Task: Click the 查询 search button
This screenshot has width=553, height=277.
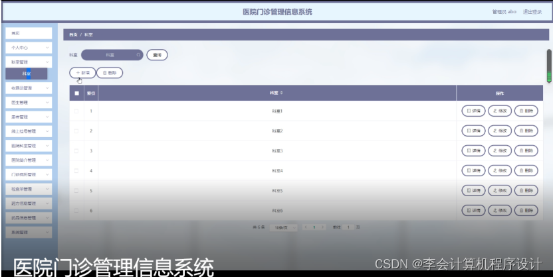Action: click(x=157, y=55)
